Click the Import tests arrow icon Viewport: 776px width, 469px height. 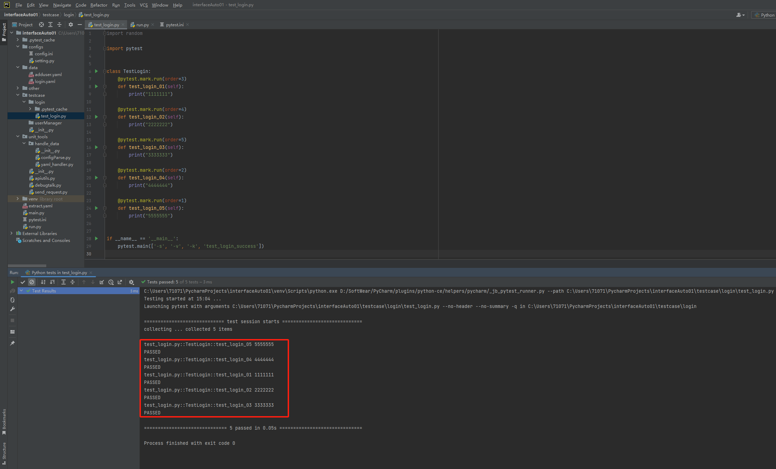[102, 282]
